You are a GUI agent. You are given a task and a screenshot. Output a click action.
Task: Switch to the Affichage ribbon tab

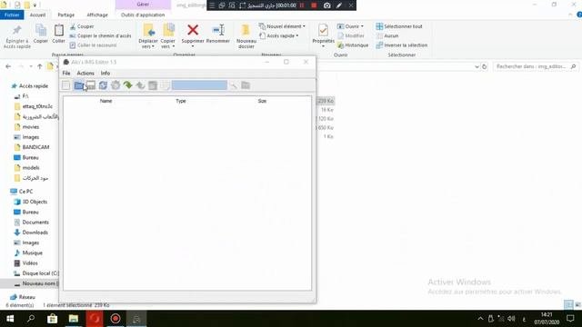97,15
